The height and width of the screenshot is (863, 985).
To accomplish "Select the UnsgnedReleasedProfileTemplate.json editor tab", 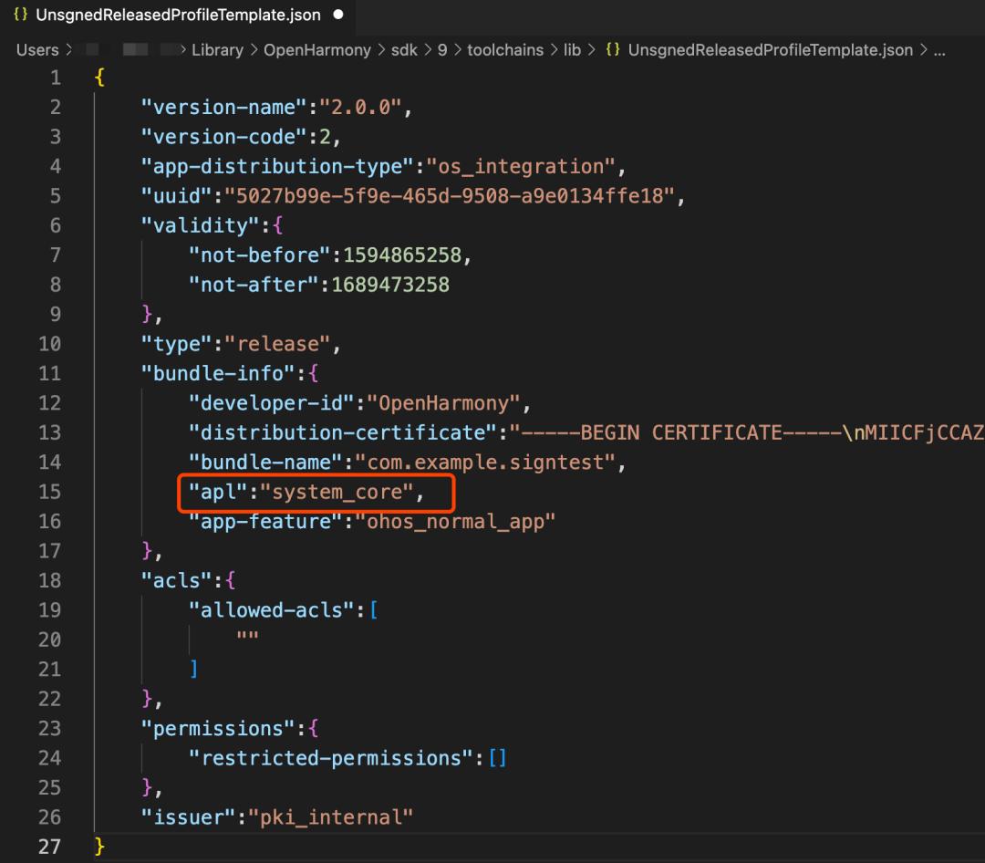I will coord(178,16).
